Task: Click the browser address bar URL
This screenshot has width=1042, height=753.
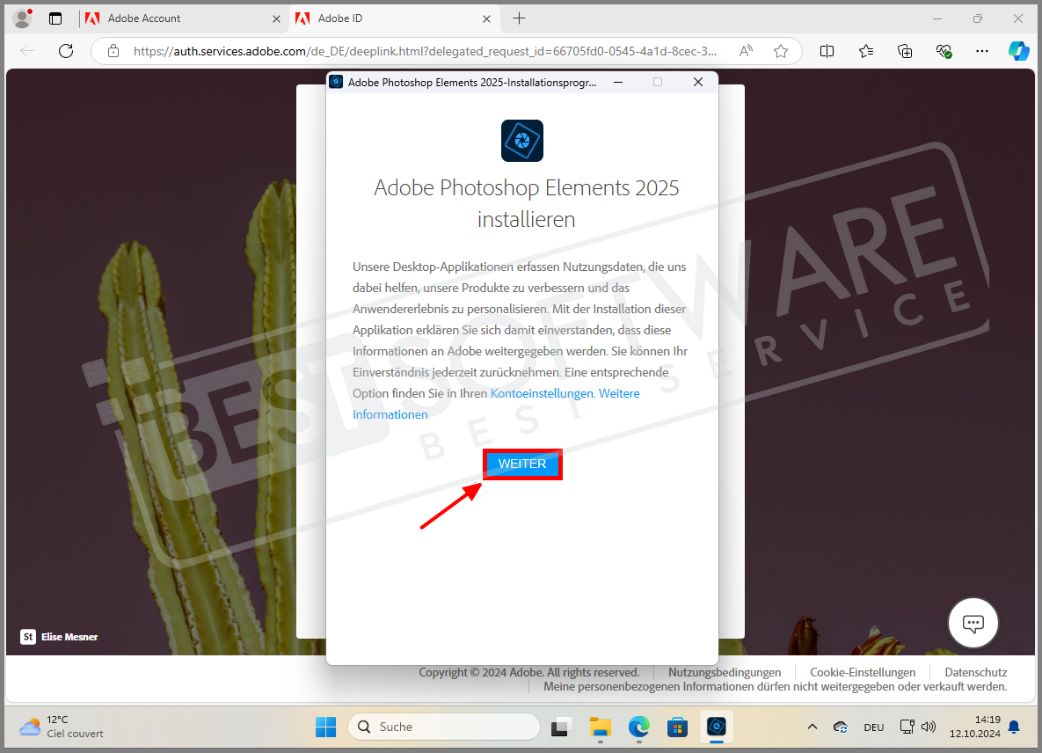Action: (426, 51)
